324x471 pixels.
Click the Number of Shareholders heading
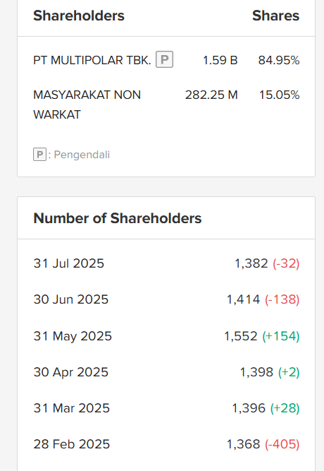coord(118,218)
